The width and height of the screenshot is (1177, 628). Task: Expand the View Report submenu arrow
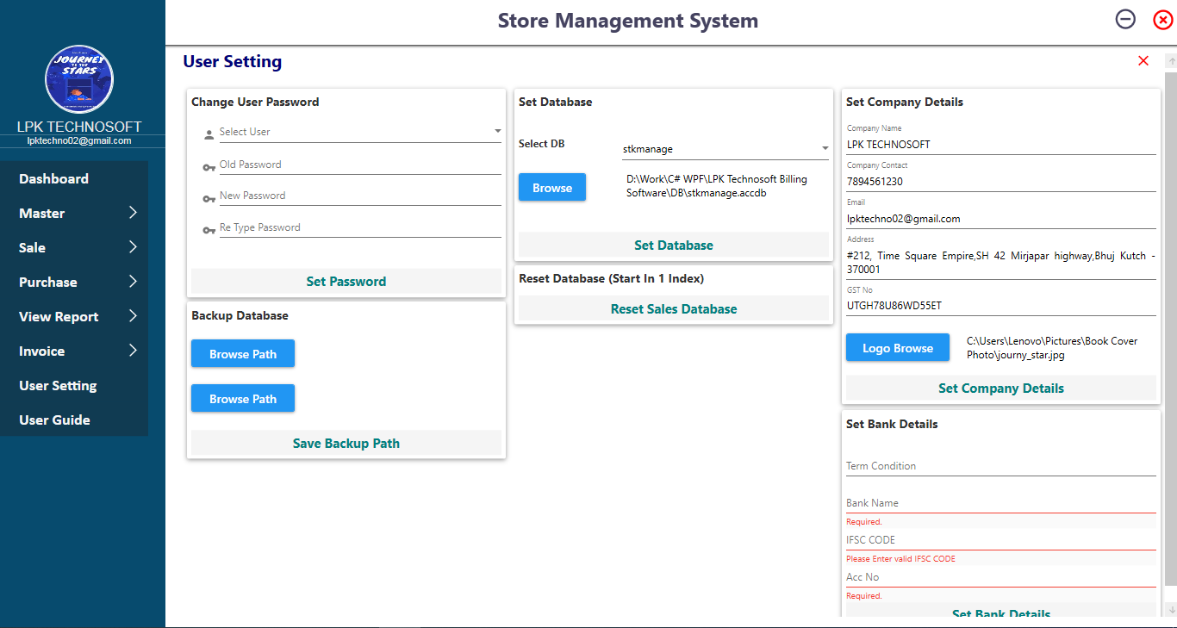coord(133,316)
